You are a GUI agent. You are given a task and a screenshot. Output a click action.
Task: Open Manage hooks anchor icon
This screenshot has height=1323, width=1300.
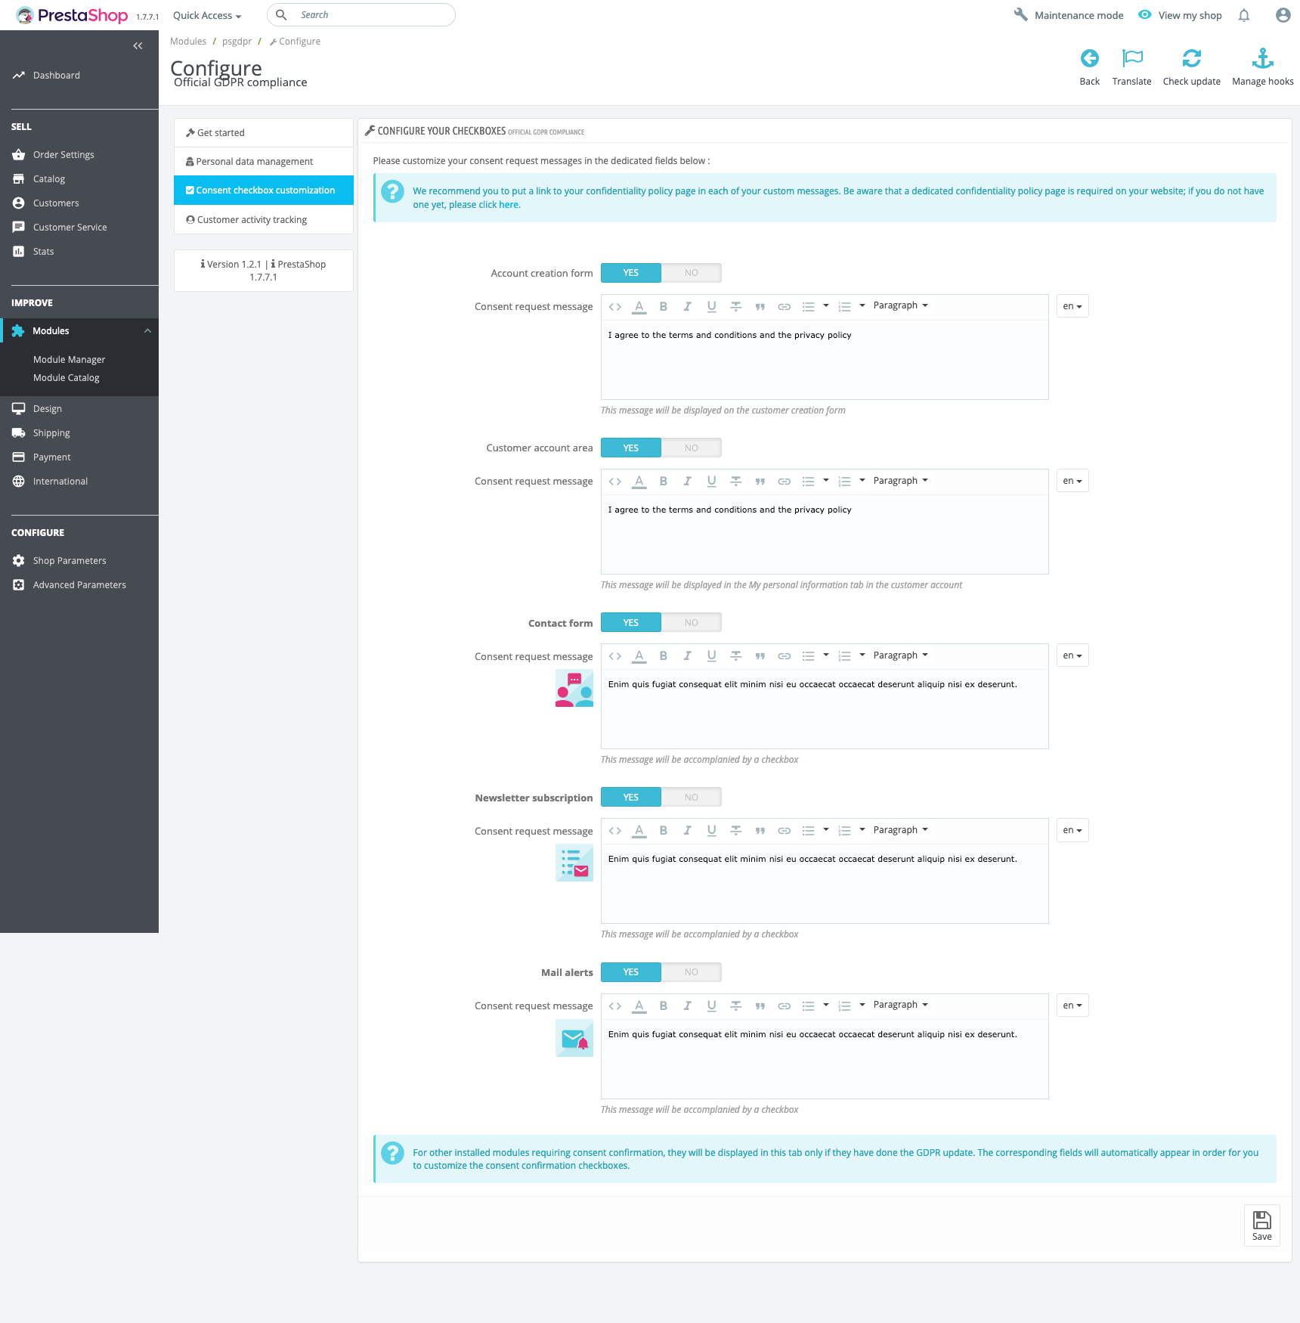pyautogui.click(x=1262, y=58)
